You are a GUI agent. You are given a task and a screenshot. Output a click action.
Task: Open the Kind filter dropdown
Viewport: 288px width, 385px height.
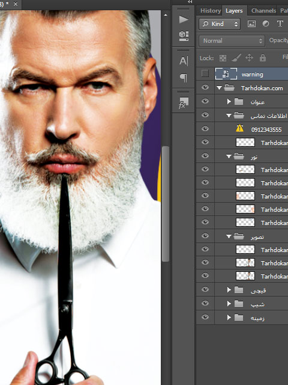coord(220,24)
